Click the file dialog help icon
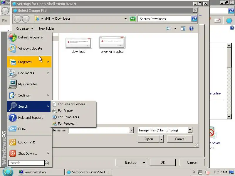 [x=191, y=28]
